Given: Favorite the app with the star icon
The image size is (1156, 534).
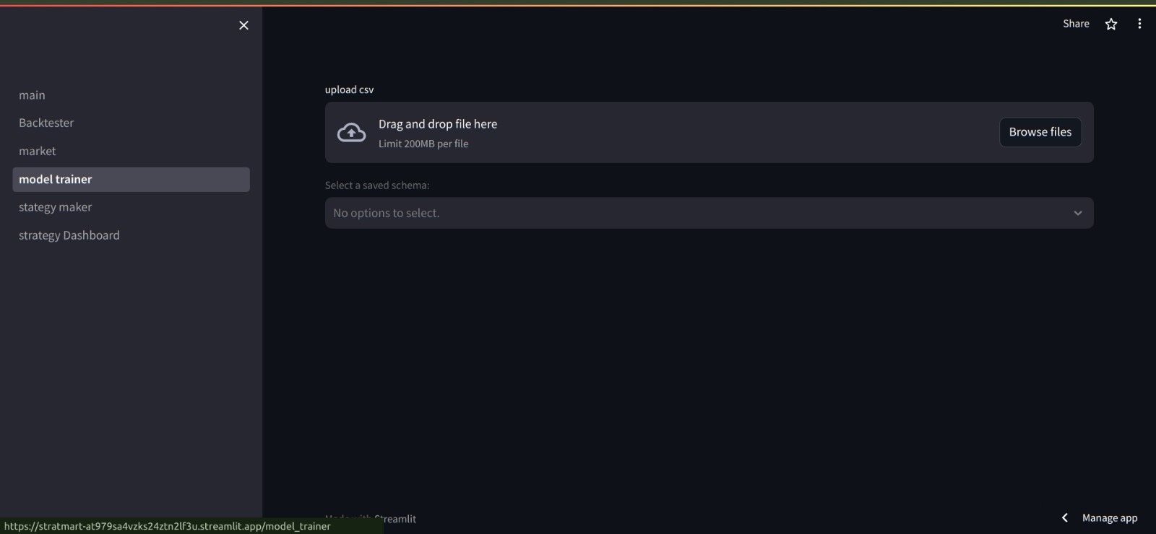Looking at the screenshot, I should 1111,24.
